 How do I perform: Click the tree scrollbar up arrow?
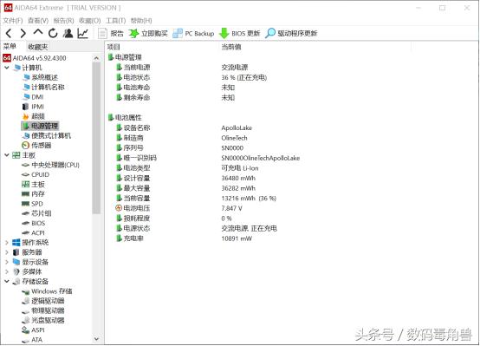coord(96,58)
